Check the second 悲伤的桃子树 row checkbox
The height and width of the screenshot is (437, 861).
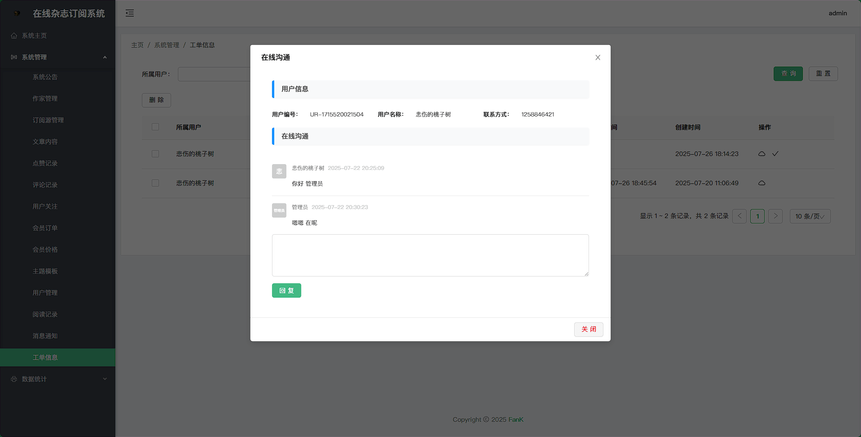155,183
